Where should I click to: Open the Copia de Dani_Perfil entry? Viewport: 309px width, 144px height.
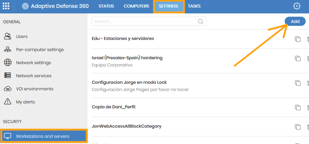pos(114,107)
